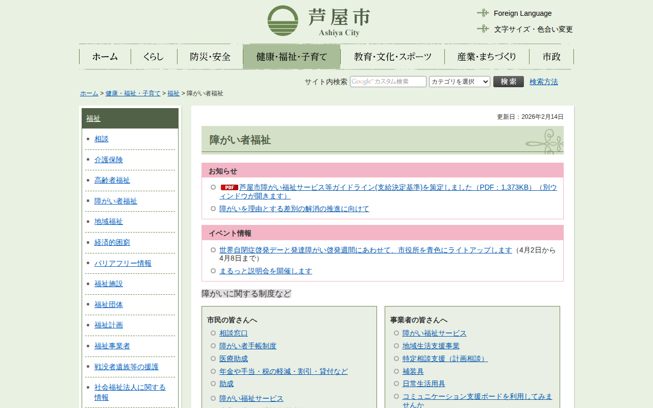
Task: Select the 防災・安全 menu item
Action: (210, 57)
